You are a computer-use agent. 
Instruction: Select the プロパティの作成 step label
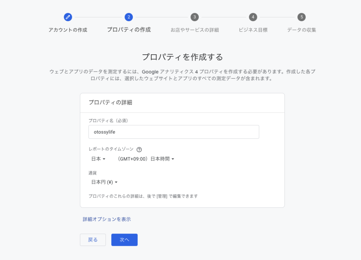tap(129, 30)
